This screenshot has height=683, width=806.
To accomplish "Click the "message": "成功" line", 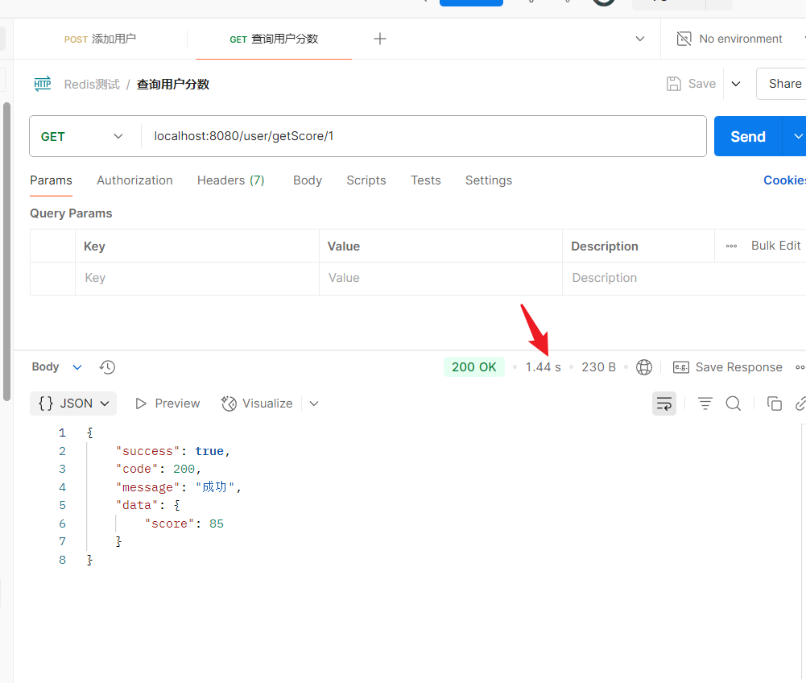I will pos(179,487).
